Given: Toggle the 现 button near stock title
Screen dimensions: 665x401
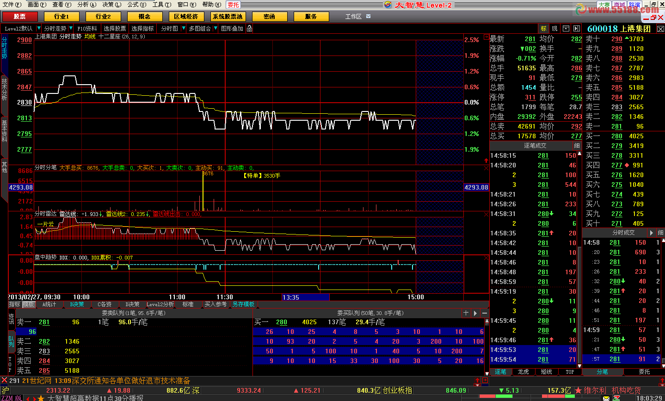Looking at the screenshot, I should click(x=554, y=29).
